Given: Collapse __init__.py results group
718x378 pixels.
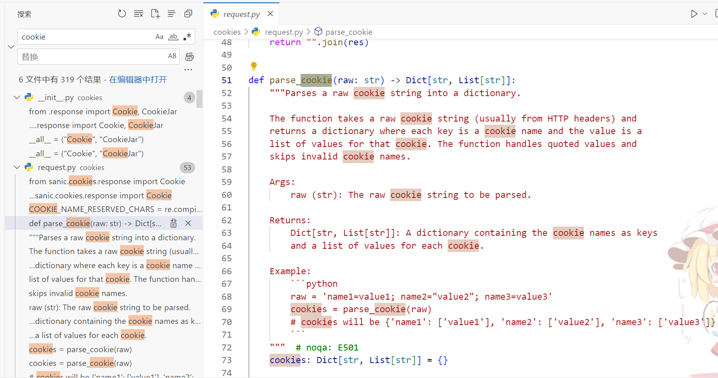Looking at the screenshot, I should [17, 97].
